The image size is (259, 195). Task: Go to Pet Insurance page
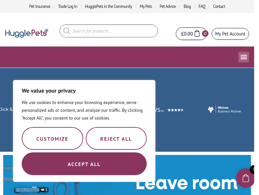tap(40, 6)
